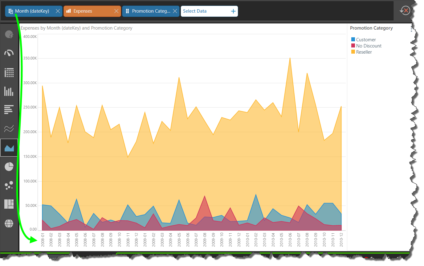
Task: Remove the Promotion Category chip
Action: (x=175, y=11)
